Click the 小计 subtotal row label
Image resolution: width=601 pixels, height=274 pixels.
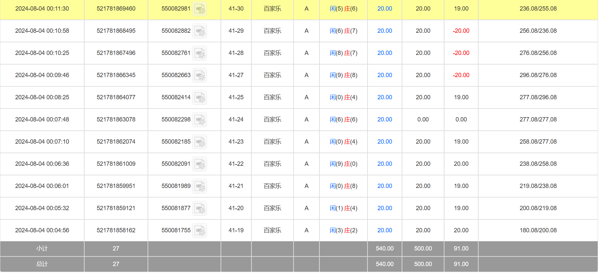42,249
